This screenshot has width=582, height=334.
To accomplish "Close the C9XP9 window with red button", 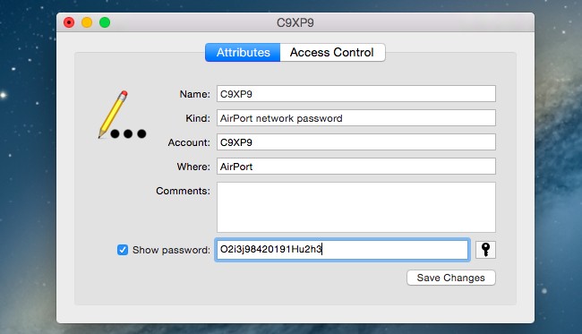I will click(69, 22).
